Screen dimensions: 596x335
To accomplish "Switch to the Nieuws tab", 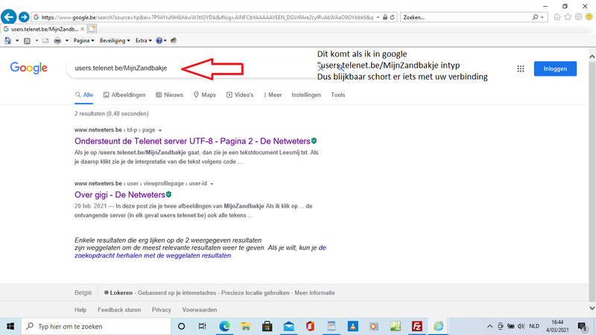I will click(170, 95).
